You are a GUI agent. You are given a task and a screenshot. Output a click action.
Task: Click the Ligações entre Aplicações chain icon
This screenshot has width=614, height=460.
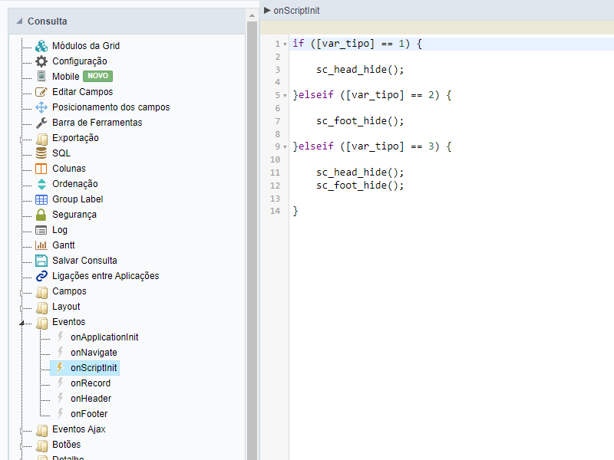click(x=41, y=276)
